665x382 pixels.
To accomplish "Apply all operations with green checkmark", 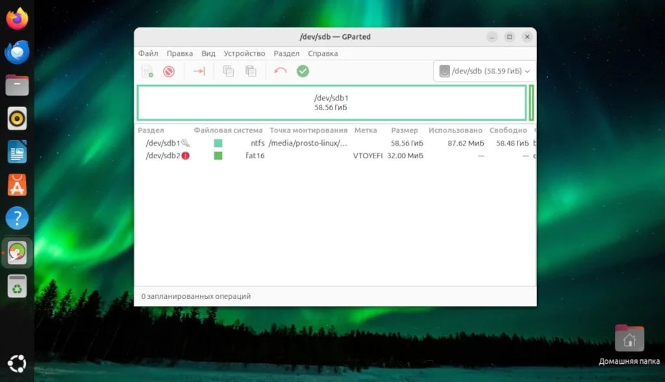I will click(303, 71).
